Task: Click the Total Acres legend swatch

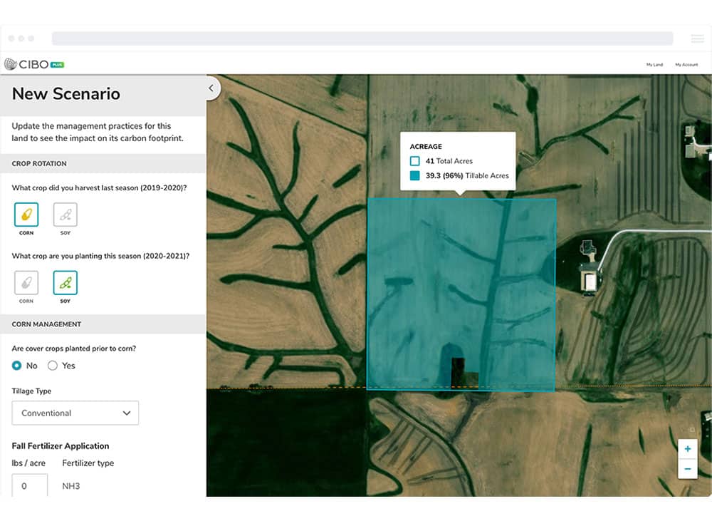Action: coord(414,161)
